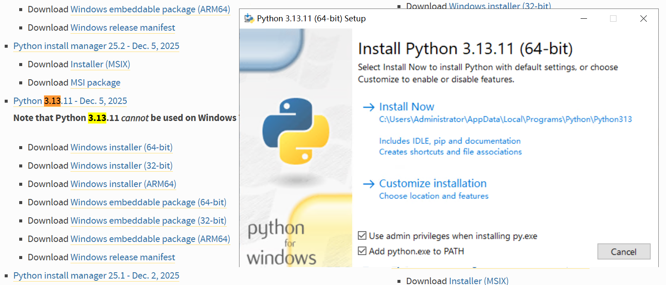
Task: Close the Python 3.13.11 Setup window
Action: tap(643, 18)
